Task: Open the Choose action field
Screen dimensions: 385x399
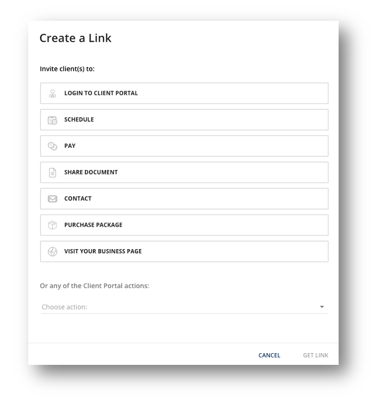Action: tap(184, 307)
